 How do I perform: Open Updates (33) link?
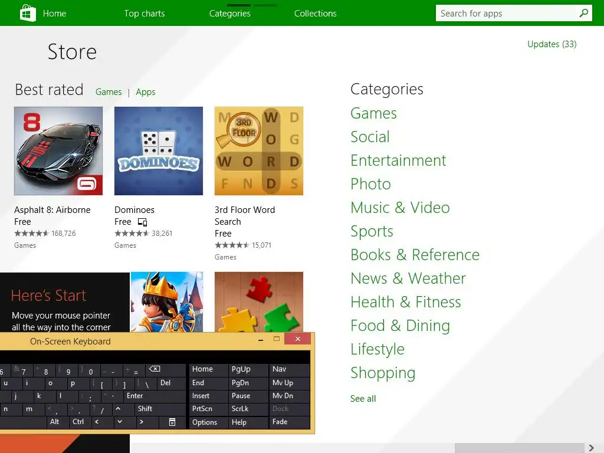[x=552, y=44]
